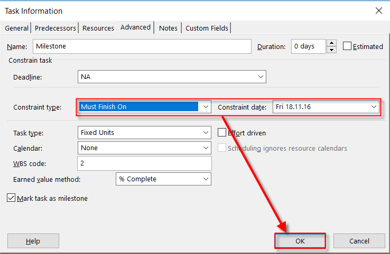Open the Resources tab
Viewport: 390px width, 254px height.
[98, 28]
